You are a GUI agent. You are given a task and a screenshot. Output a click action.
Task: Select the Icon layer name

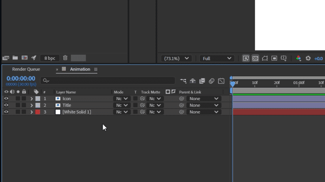(x=66, y=99)
